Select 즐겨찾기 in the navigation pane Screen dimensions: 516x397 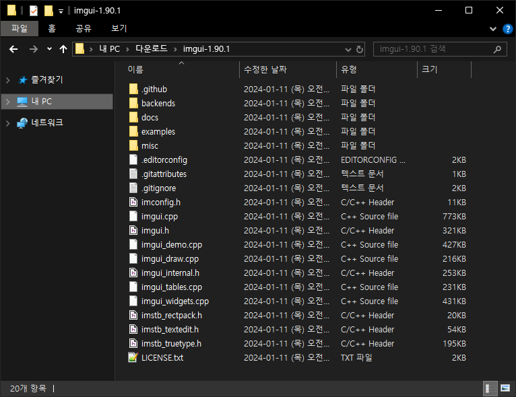point(46,80)
